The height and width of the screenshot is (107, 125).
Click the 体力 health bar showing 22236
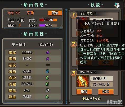tap(48, 20)
